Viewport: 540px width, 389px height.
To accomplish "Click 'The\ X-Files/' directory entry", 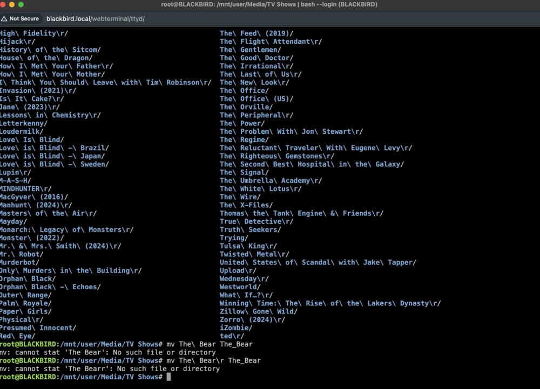I will (246, 206).
